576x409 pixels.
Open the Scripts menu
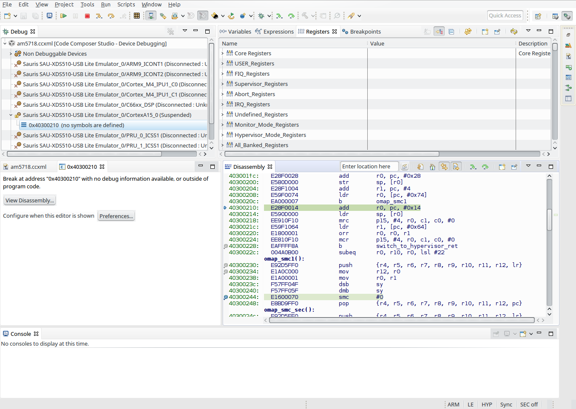click(x=126, y=4)
